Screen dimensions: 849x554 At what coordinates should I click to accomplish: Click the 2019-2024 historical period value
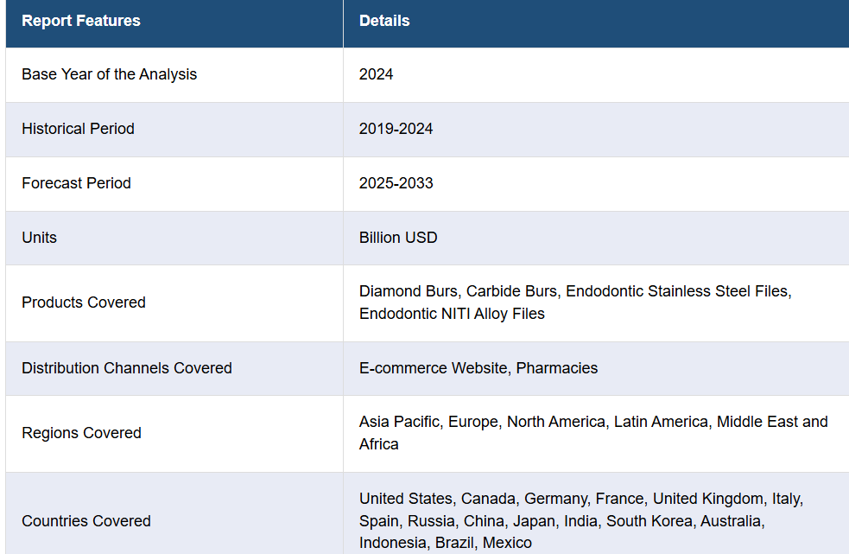coord(396,129)
